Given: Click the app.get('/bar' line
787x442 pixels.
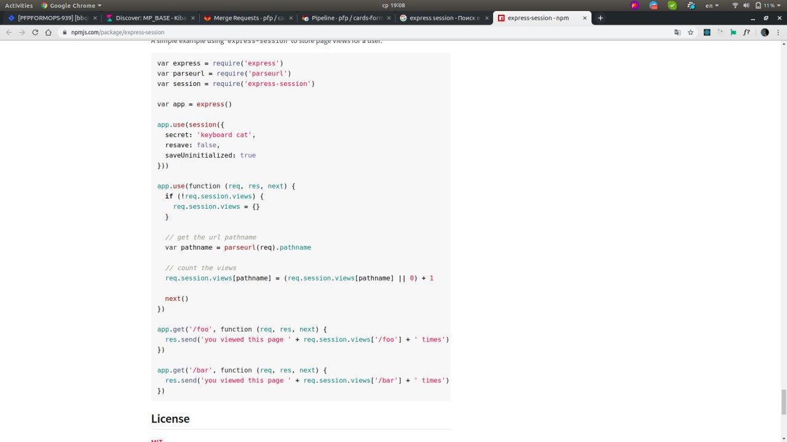Looking at the screenshot, I should click(242, 370).
